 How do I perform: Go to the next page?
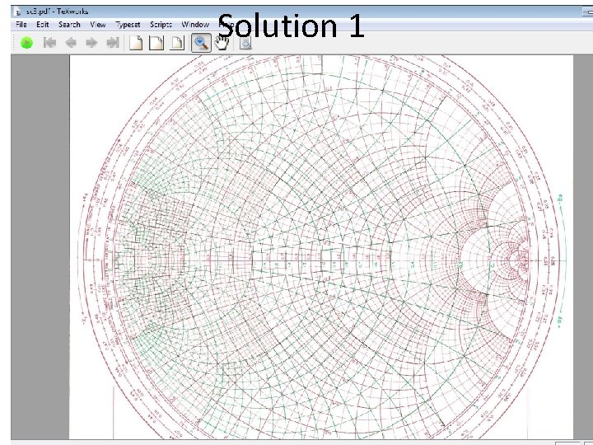91,43
